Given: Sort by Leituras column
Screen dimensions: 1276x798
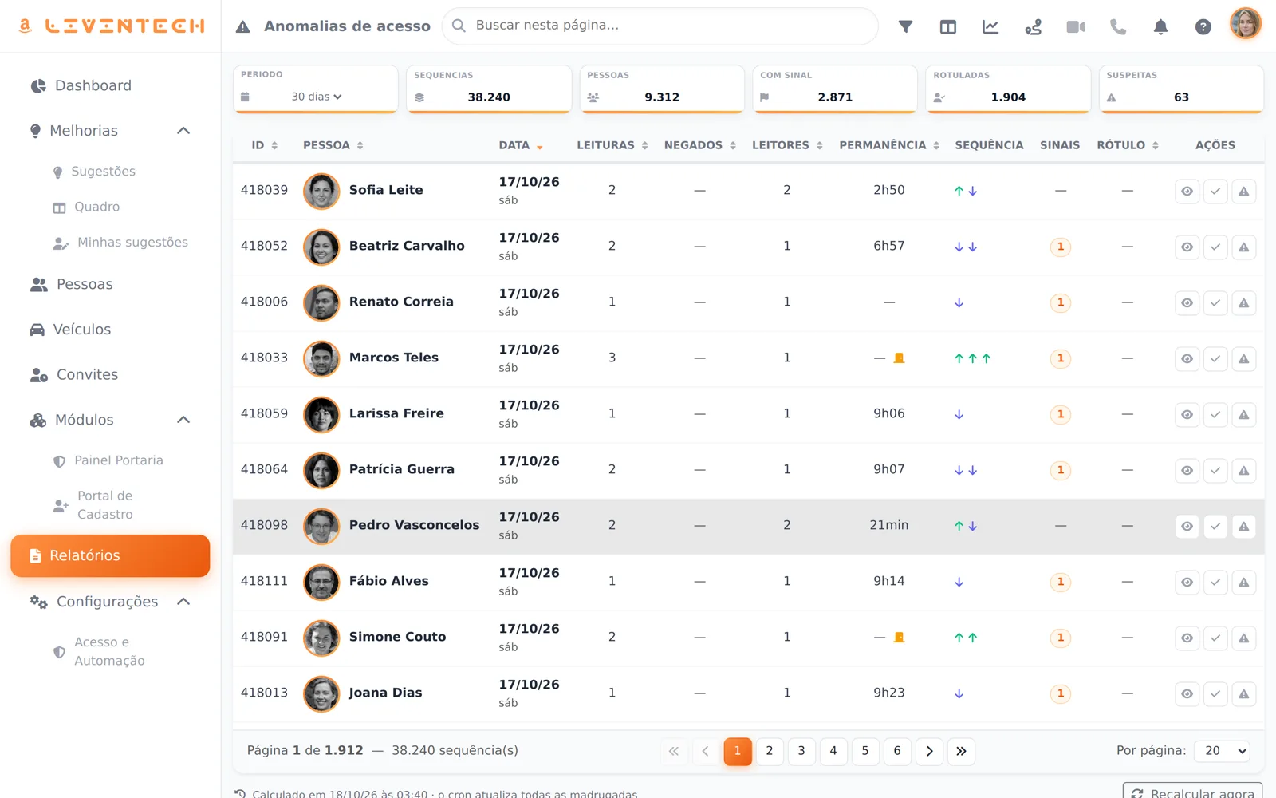Looking at the screenshot, I should click(x=612, y=145).
